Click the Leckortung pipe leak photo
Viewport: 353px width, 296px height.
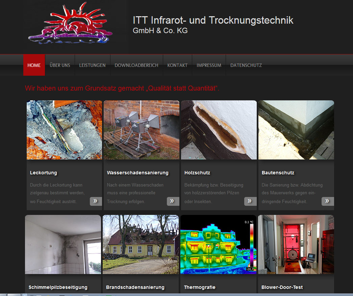[65, 130]
